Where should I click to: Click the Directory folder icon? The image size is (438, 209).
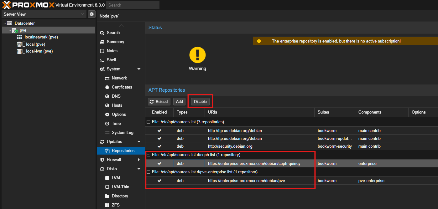pos(107,196)
